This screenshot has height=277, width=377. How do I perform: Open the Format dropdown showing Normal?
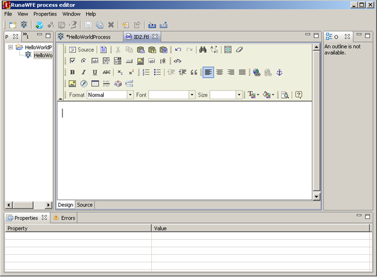[x=110, y=95]
